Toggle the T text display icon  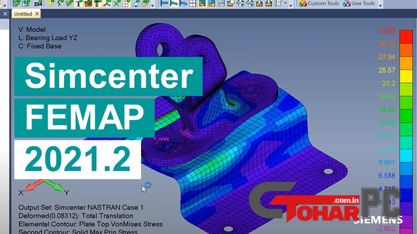[x=78, y=4]
